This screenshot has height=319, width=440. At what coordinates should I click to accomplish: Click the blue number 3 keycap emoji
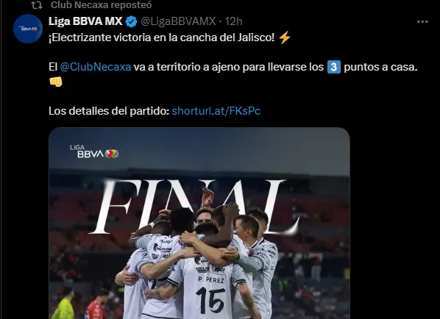[x=334, y=68]
